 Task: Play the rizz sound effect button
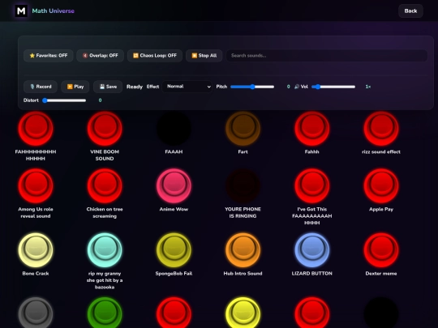coord(381,129)
